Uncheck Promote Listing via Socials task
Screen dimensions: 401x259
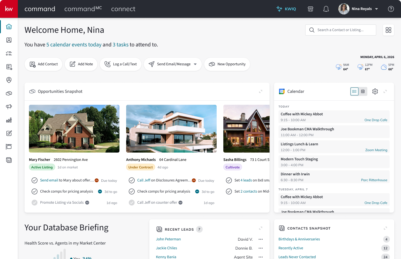[35, 203]
